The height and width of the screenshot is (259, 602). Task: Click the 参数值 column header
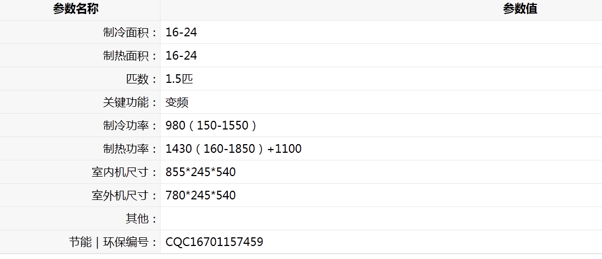pos(520,9)
